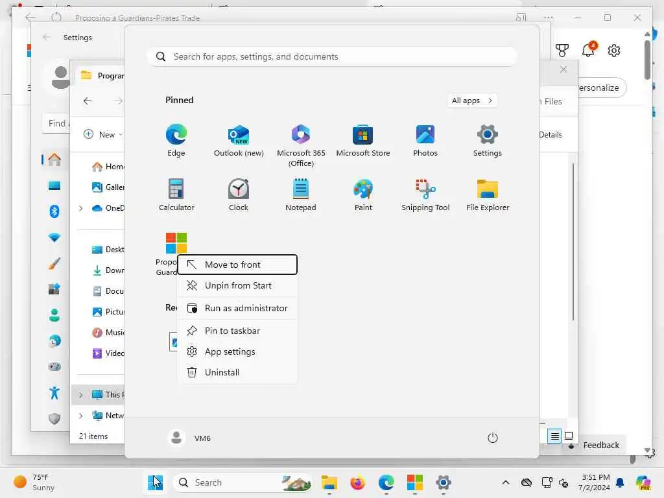The width and height of the screenshot is (664, 498).
Task: Open Calculator pinned app
Action: click(176, 195)
